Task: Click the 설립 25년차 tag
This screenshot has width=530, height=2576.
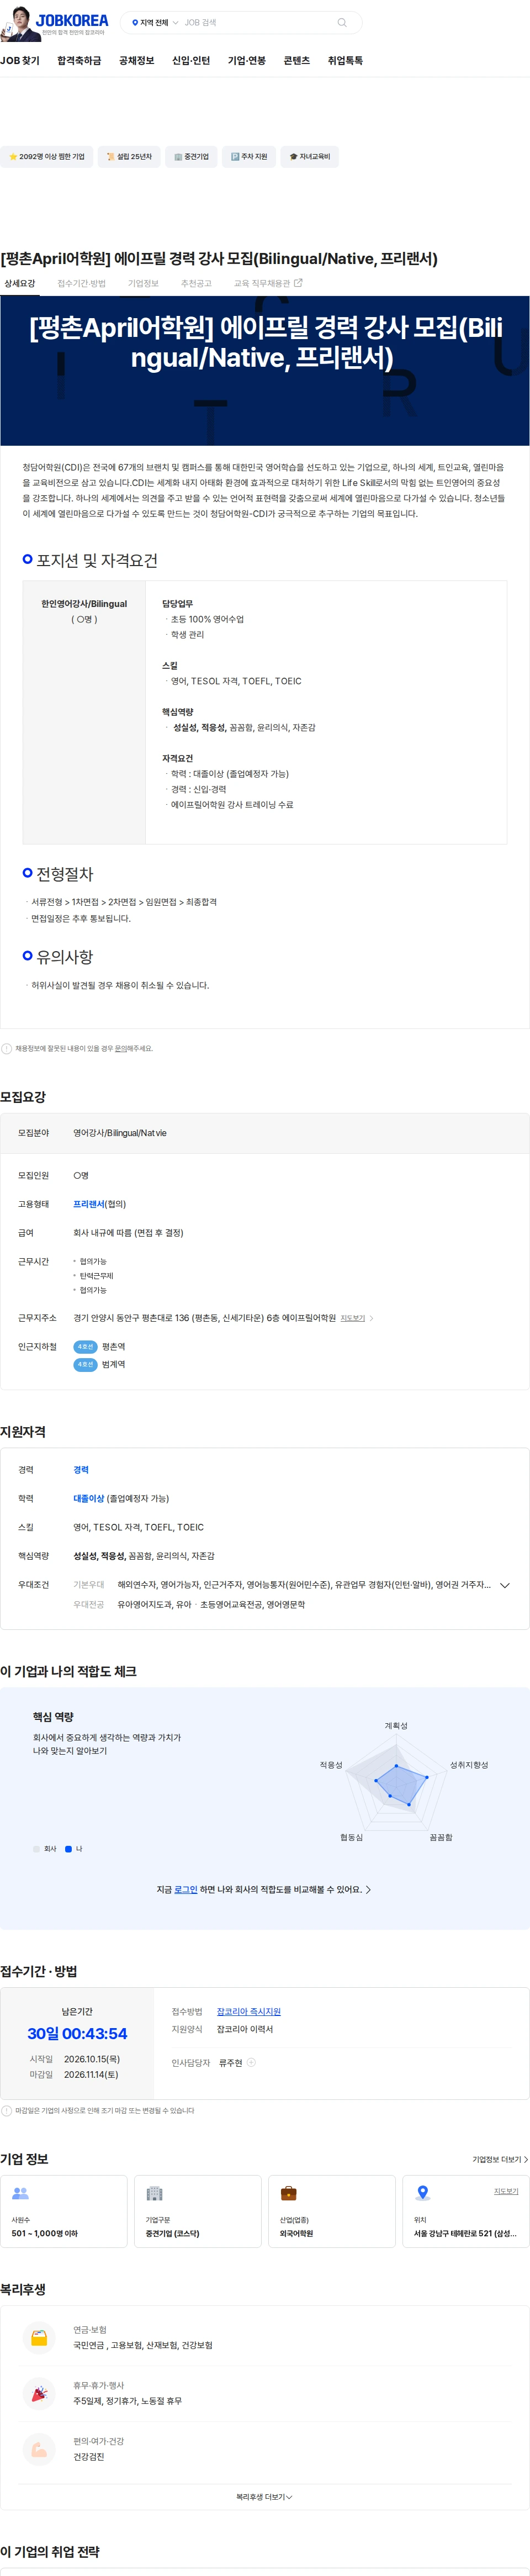Action: coord(129,157)
